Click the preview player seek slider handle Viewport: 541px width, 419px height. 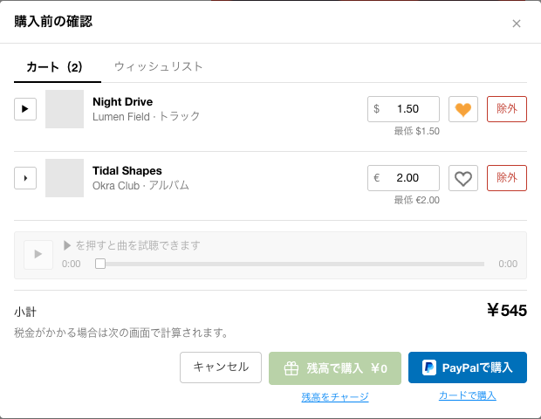(100, 264)
